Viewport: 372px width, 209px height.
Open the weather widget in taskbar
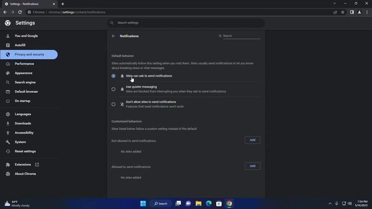(17, 204)
